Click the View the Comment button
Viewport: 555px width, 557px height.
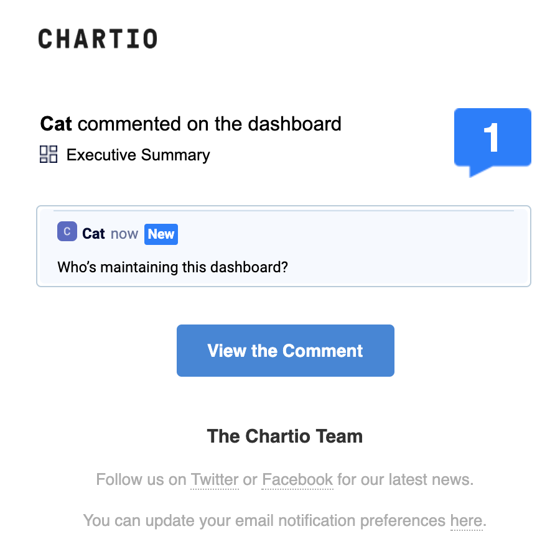pyautogui.click(x=285, y=351)
